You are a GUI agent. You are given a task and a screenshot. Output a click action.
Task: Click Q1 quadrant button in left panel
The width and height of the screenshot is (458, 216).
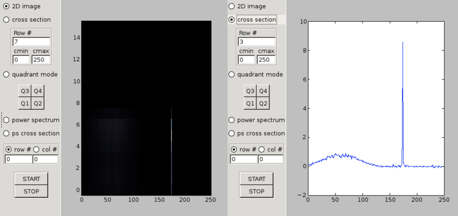[25, 103]
